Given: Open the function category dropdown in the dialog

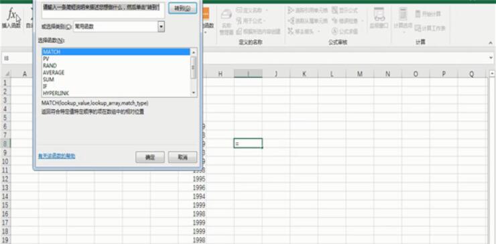Looking at the screenshot, I should [162, 27].
